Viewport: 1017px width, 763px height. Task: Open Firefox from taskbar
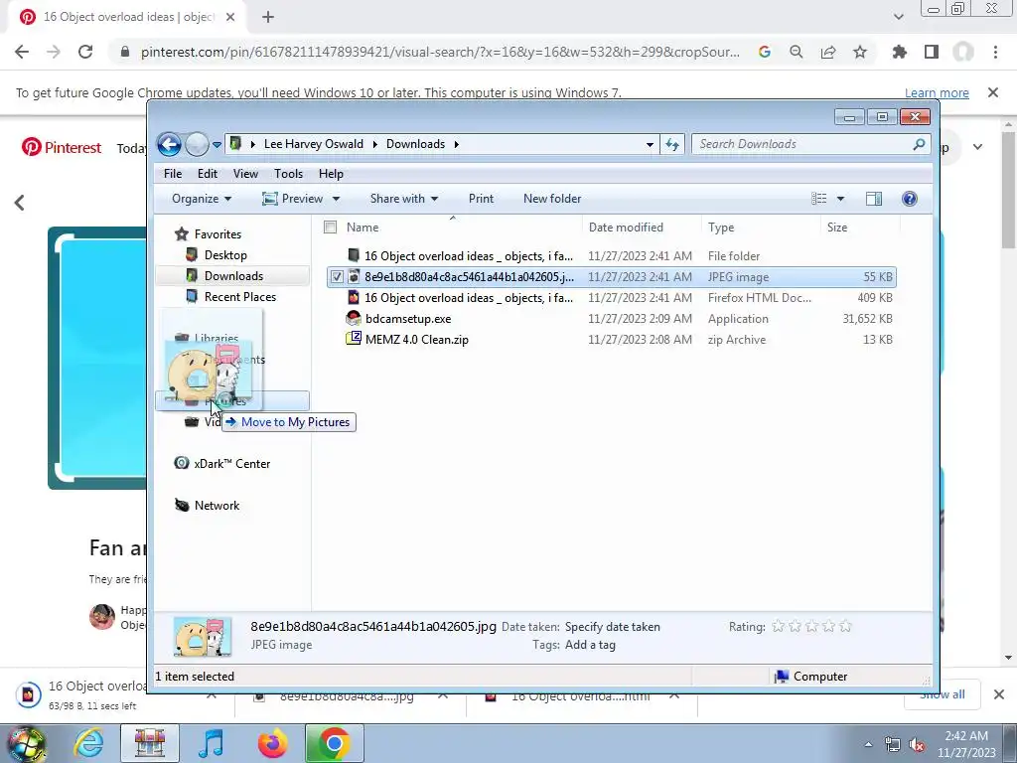point(272,743)
